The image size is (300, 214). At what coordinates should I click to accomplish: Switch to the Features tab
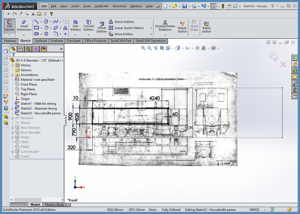pos(10,41)
